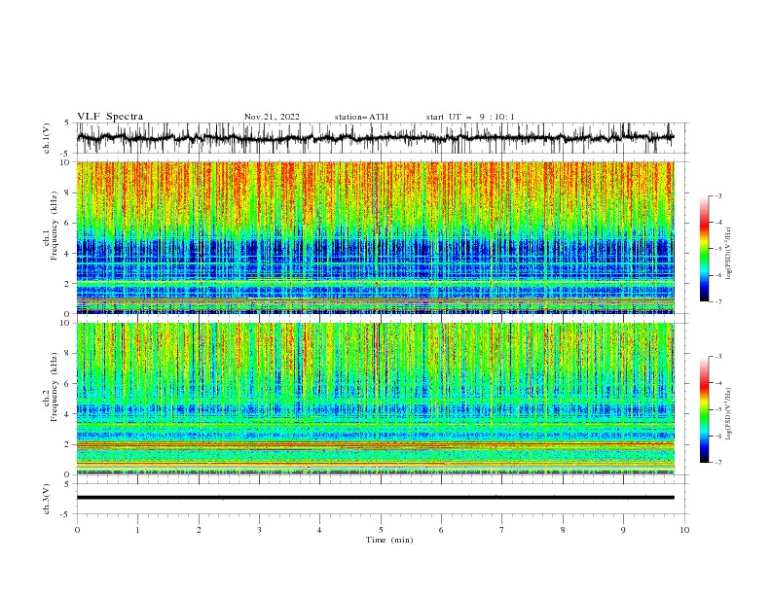Click the time axis tick label "6"

tap(441, 530)
